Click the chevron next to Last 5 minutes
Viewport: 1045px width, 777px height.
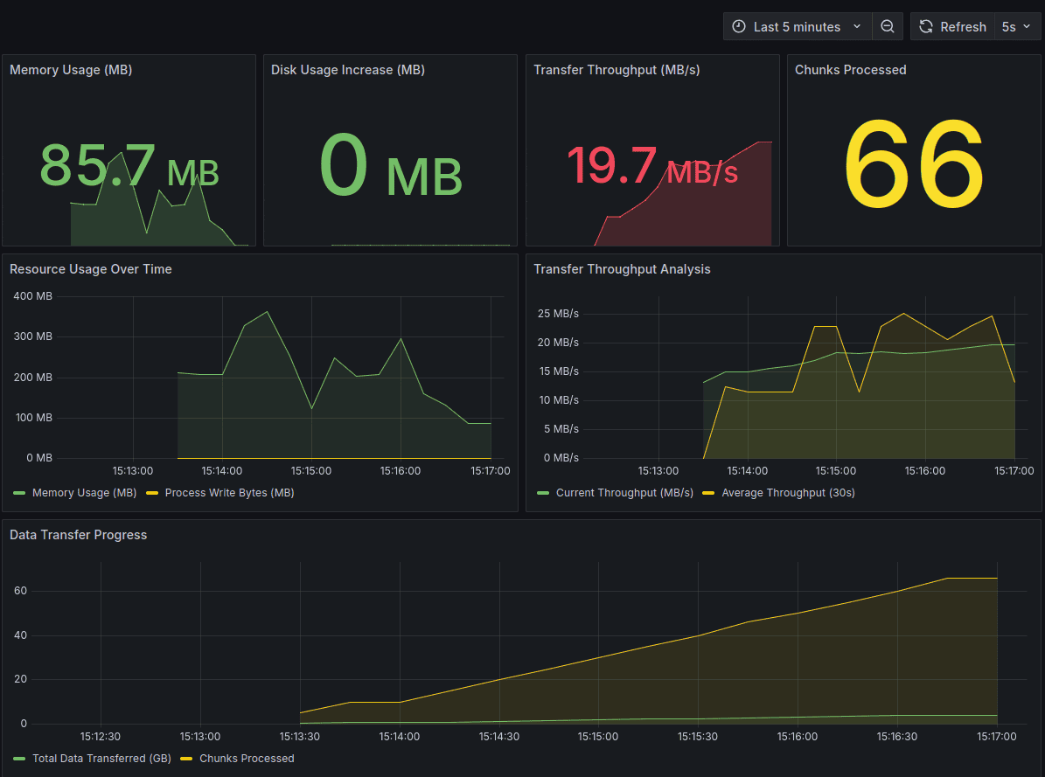tap(857, 27)
